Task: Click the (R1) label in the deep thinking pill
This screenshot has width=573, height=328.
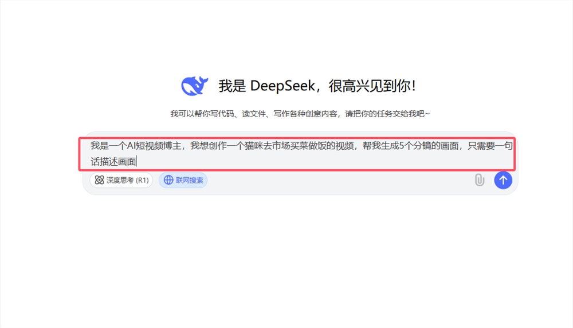Action: pyautogui.click(x=141, y=180)
